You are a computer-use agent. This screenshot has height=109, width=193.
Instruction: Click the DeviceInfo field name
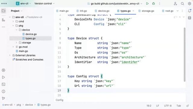[83, 19]
